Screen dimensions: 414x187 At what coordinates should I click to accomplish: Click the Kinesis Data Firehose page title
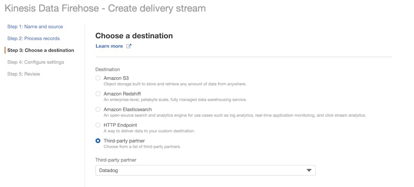(105, 8)
